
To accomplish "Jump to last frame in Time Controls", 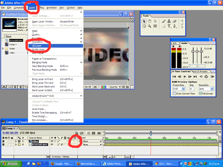I will point(195,77).
